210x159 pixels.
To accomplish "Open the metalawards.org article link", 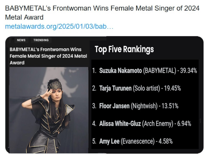I will tap(59, 26).
